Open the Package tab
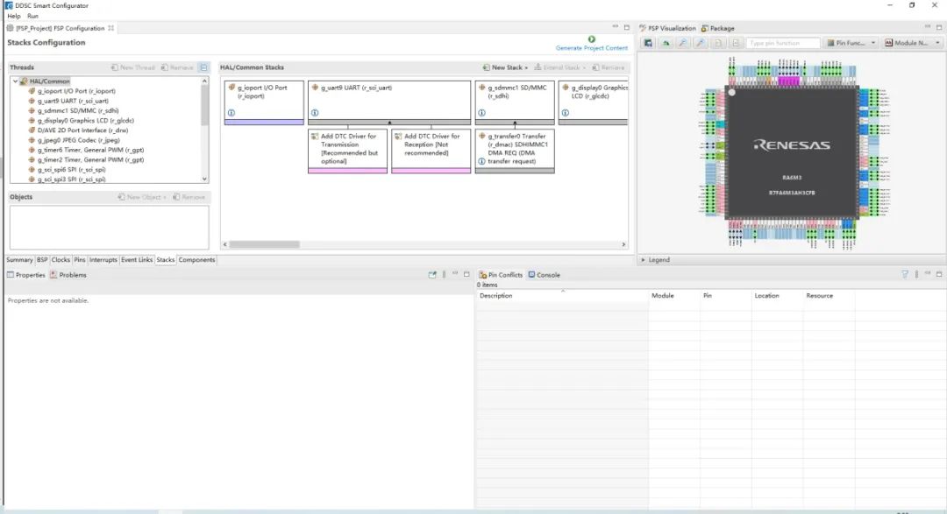 pos(718,28)
